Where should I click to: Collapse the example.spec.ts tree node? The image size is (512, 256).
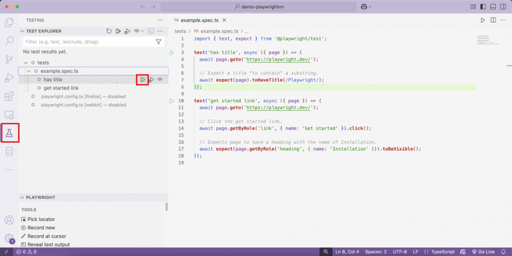[x=28, y=71]
